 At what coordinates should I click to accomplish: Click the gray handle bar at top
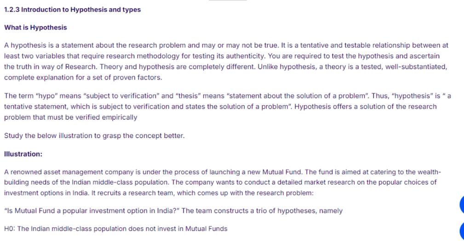228,0
